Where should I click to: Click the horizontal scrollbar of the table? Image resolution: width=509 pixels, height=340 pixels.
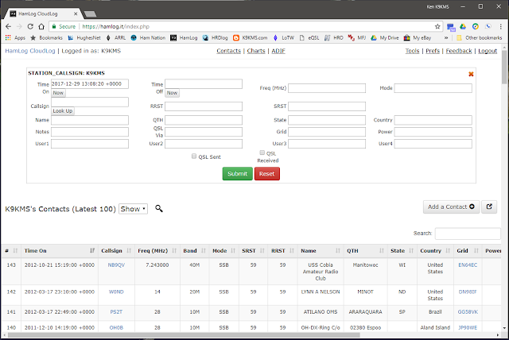(x=184, y=334)
